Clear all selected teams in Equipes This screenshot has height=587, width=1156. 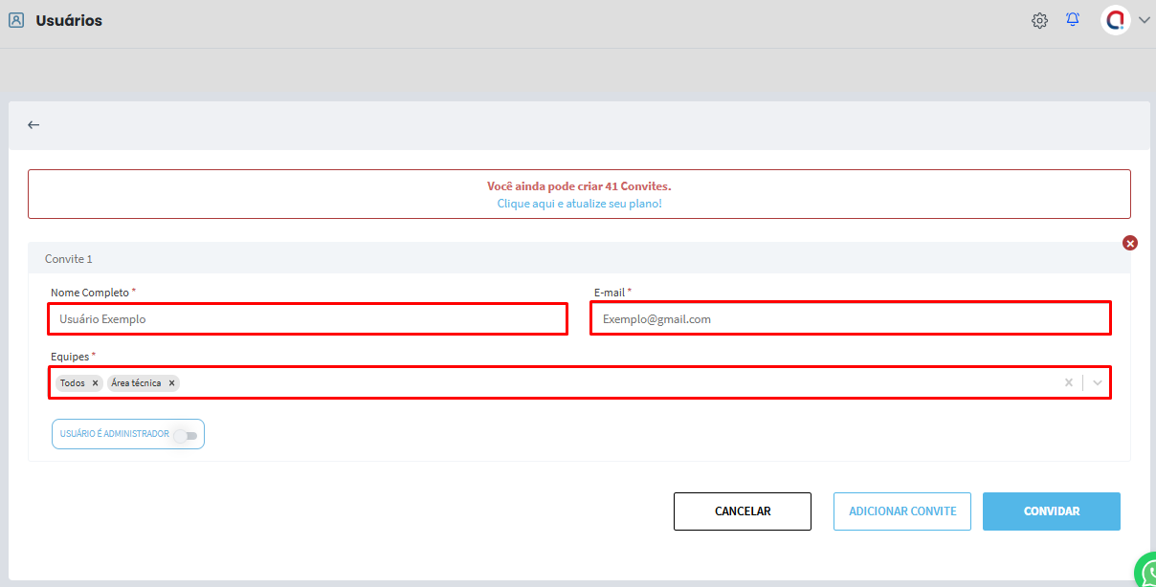coord(1069,382)
